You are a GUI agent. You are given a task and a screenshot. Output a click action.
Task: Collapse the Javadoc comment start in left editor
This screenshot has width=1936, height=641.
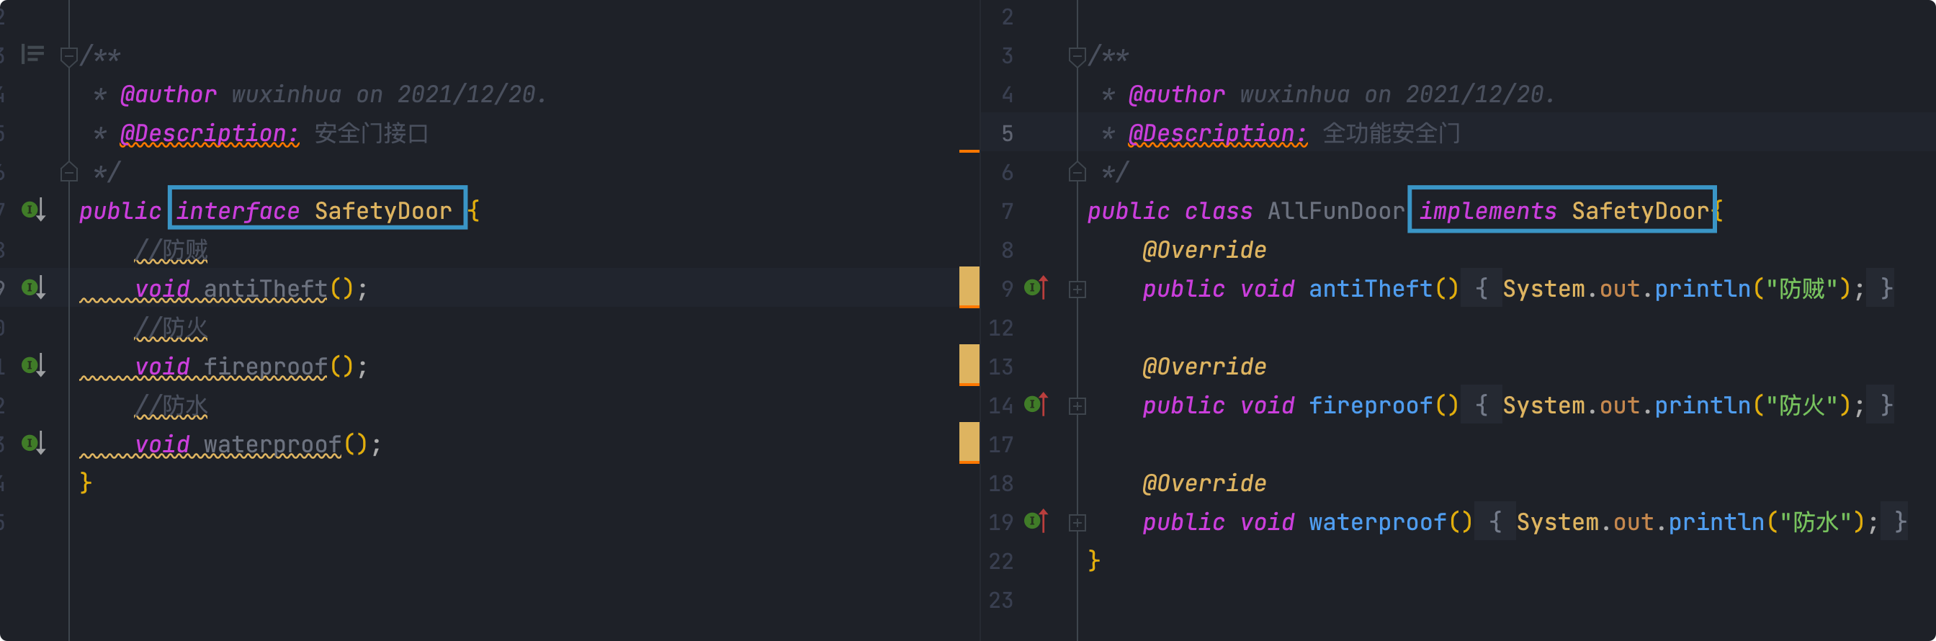68,55
